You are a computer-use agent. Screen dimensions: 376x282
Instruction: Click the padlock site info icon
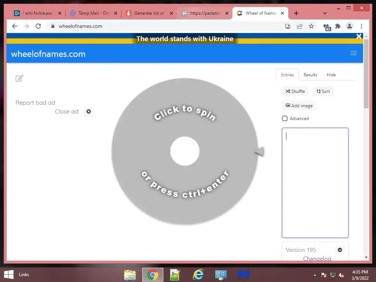click(x=53, y=26)
